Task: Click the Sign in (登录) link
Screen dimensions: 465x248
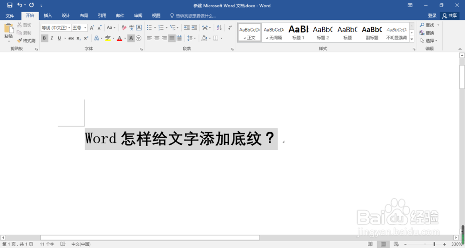Action: pos(432,15)
